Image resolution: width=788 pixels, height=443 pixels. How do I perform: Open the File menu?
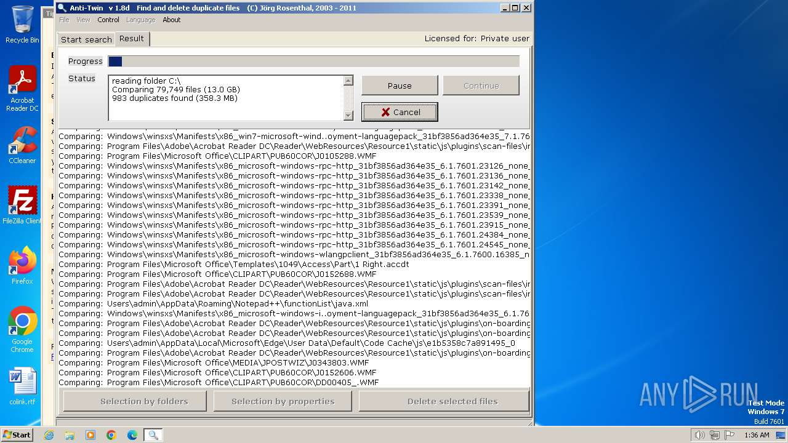(x=64, y=20)
